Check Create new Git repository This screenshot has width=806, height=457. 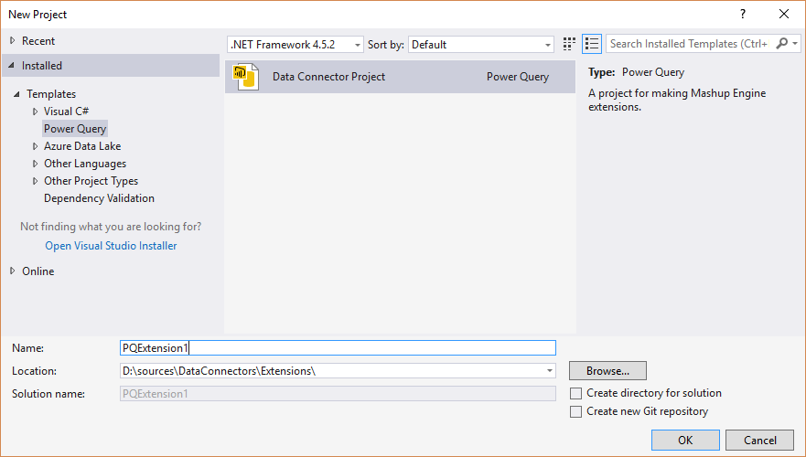tap(575, 412)
